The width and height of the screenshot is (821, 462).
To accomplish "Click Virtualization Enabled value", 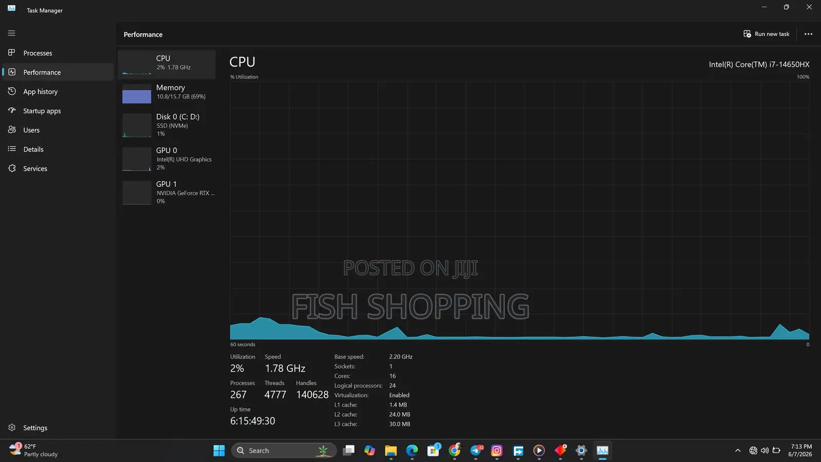I will 399,395.
